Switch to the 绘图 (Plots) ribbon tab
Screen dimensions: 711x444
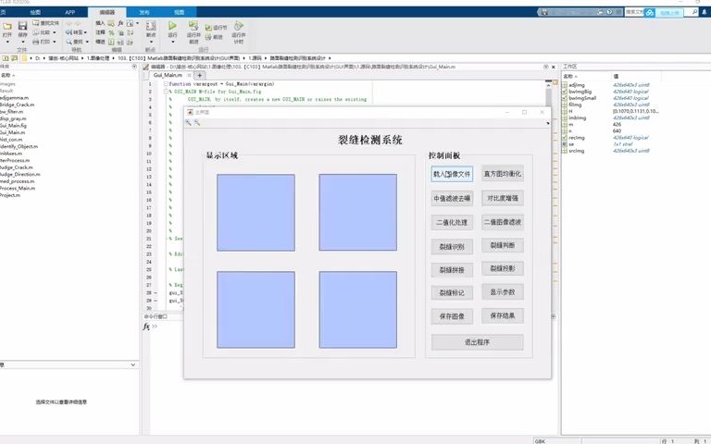point(35,12)
